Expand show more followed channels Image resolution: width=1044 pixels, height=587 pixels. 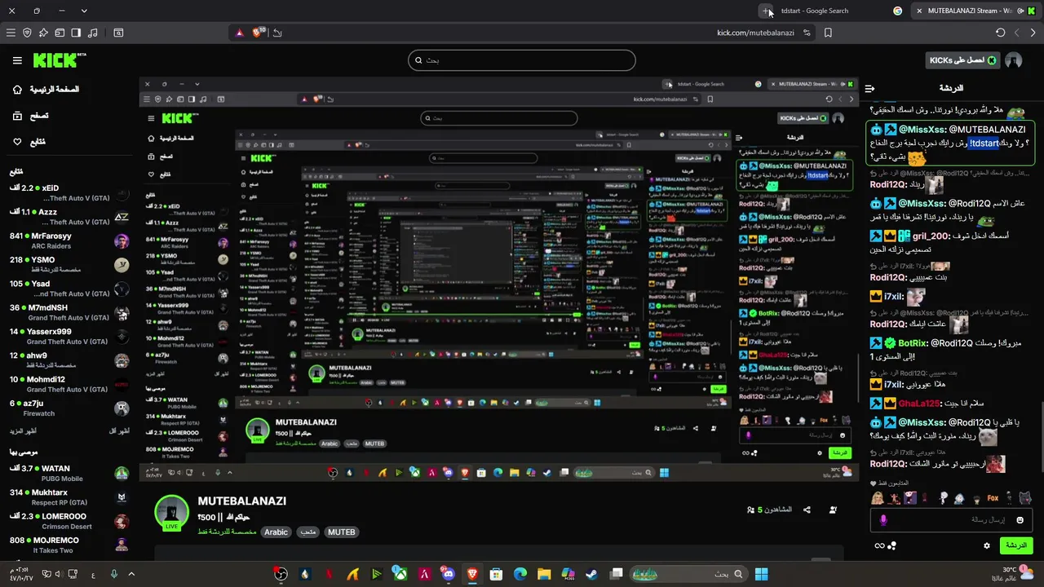(x=24, y=430)
